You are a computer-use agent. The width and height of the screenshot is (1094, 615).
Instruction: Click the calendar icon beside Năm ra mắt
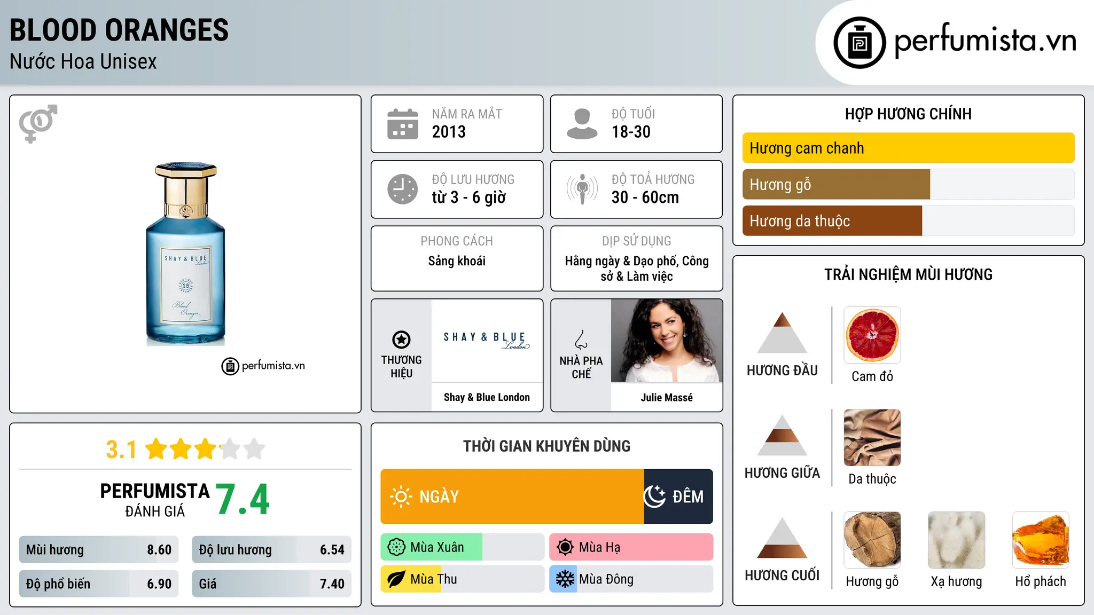point(402,124)
